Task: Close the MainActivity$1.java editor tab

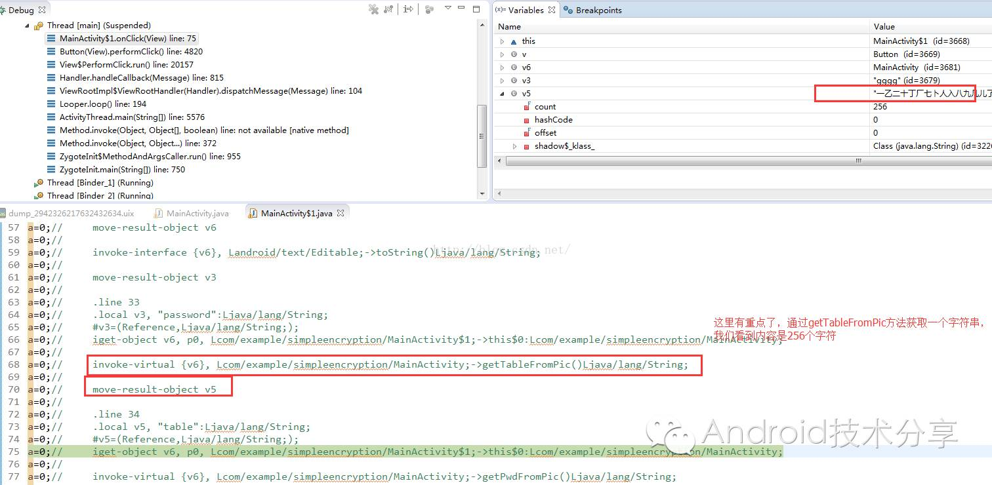Action: pyautogui.click(x=341, y=213)
